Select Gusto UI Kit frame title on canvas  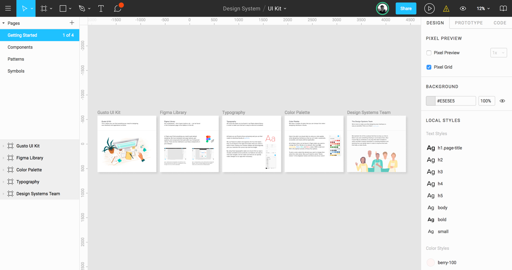(x=109, y=112)
